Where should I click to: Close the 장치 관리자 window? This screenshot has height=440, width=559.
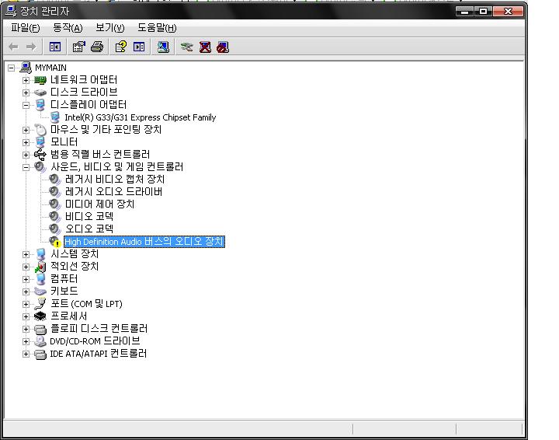pyautogui.click(x=508, y=12)
